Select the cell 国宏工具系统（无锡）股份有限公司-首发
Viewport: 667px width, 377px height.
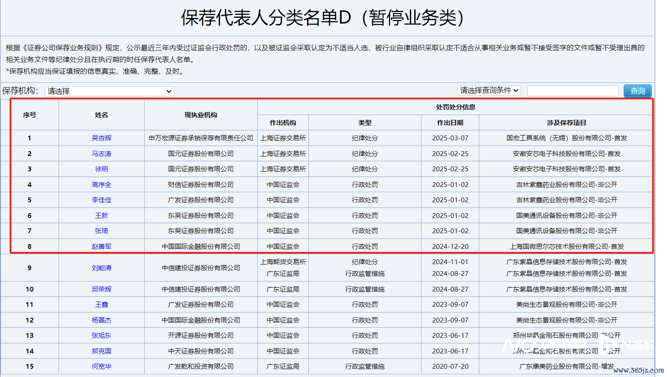[567, 138]
